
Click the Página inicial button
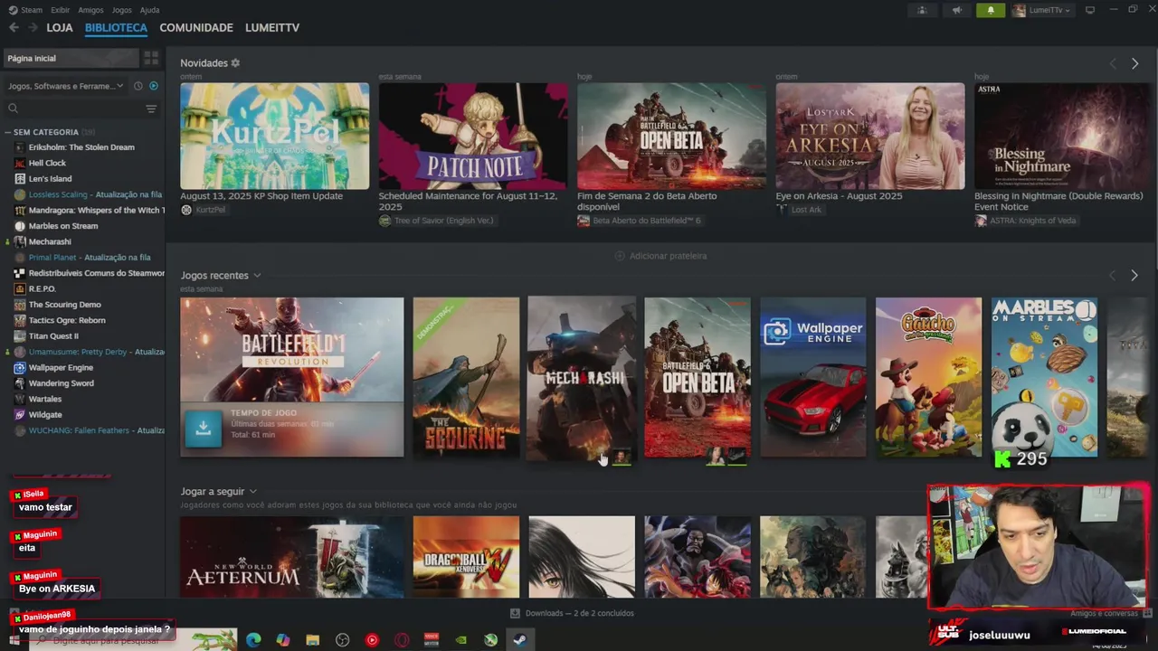[x=71, y=58]
